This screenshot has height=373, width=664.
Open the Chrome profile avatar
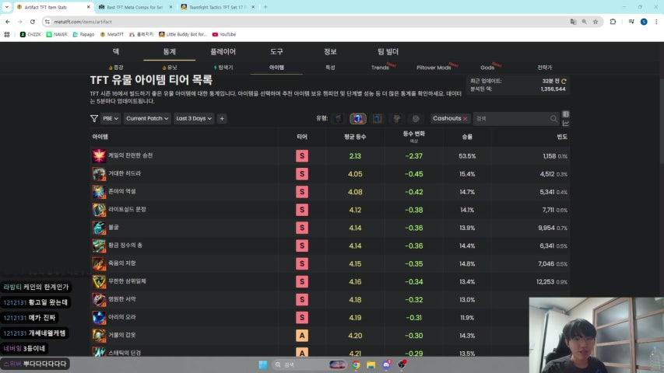(644, 22)
